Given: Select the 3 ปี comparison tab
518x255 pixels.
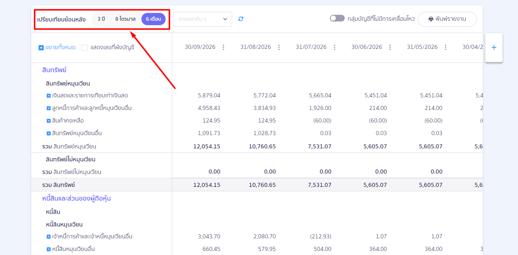Looking at the screenshot, I should pos(101,19).
